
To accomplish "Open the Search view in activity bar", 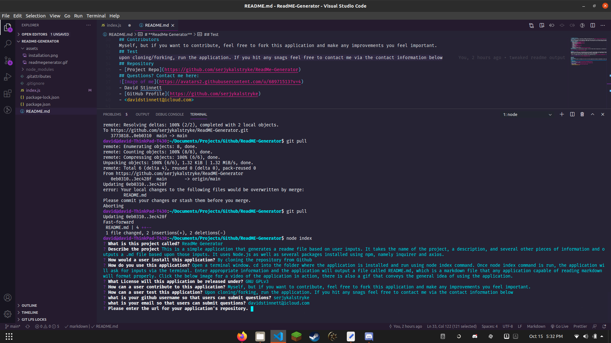I will (x=8, y=44).
